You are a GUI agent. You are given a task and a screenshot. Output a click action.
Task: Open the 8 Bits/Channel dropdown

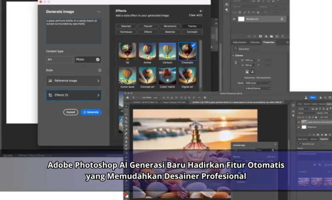(258, 89)
